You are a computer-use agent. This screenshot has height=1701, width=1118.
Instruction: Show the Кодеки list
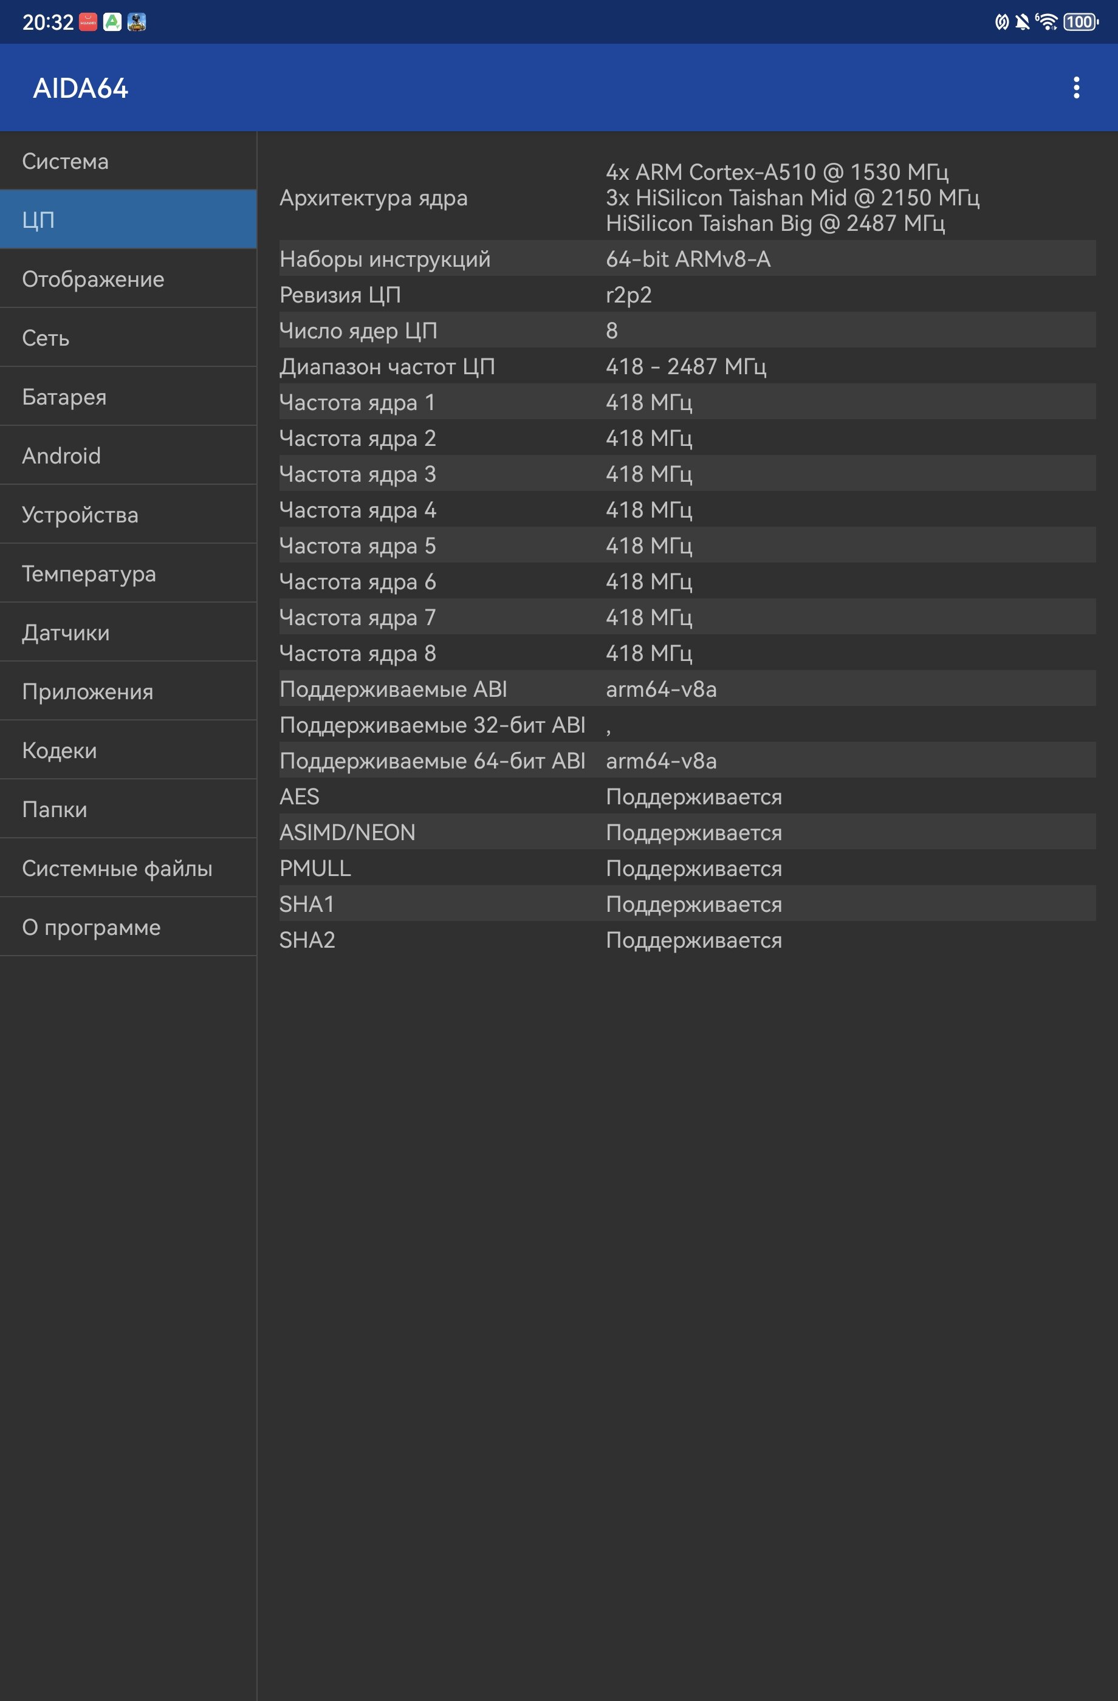point(129,750)
